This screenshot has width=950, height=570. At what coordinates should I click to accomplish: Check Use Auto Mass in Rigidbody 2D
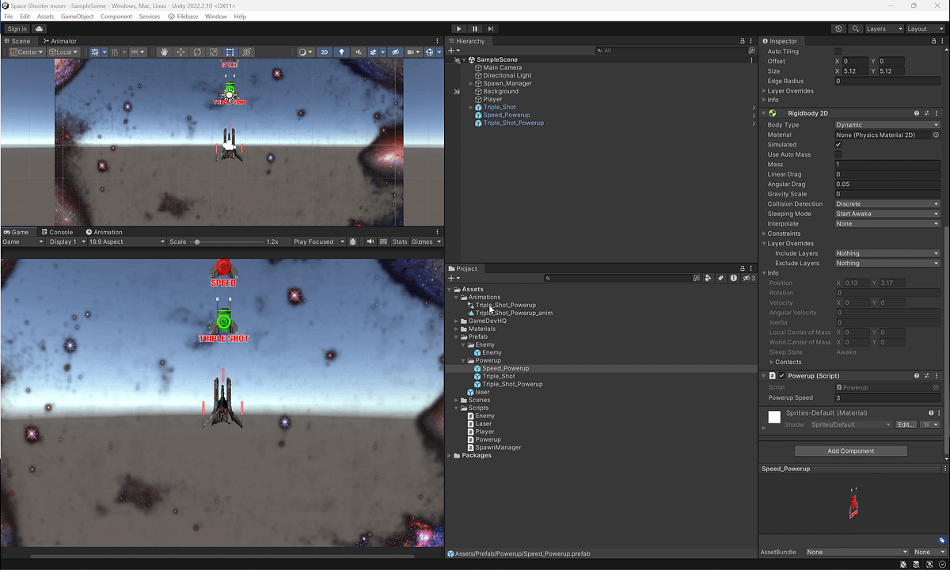pyautogui.click(x=837, y=154)
